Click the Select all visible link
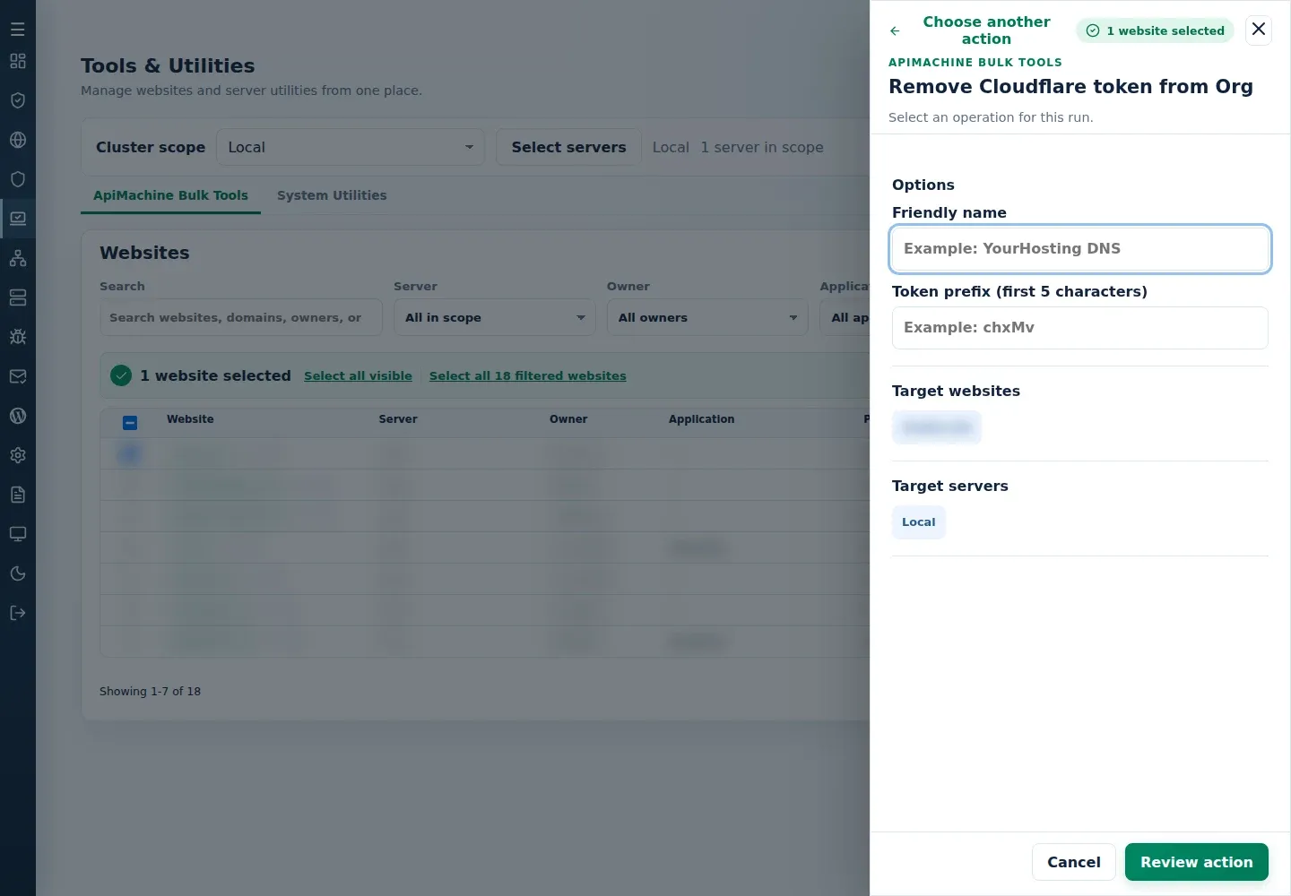 click(x=358, y=375)
